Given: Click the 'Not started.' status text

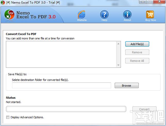Looking at the screenshot, I should pos(13,102).
